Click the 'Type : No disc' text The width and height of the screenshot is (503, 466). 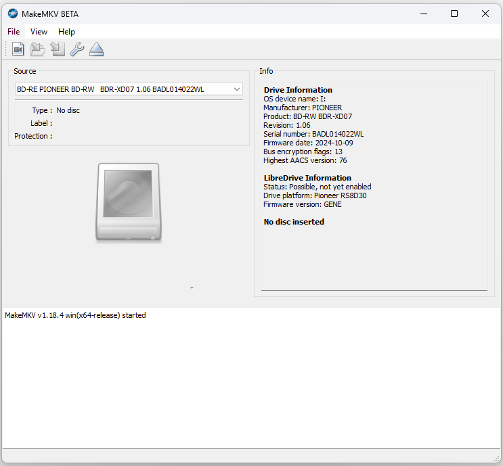(x=56, y=110)
